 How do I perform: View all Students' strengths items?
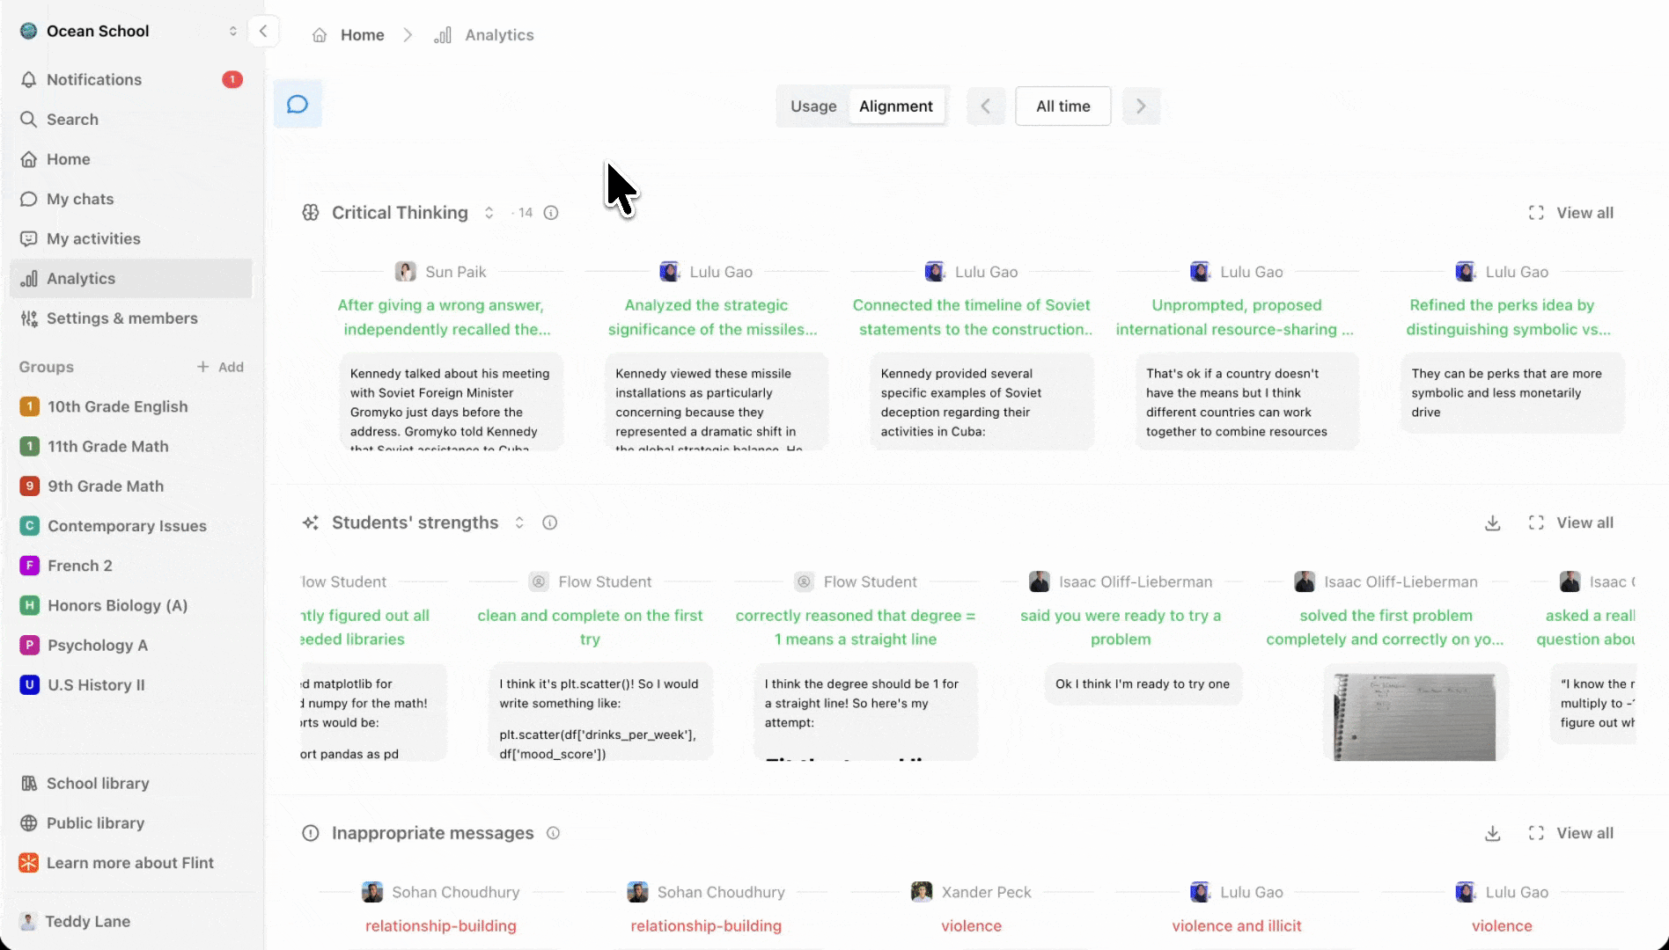click(x=1571, y=522)
